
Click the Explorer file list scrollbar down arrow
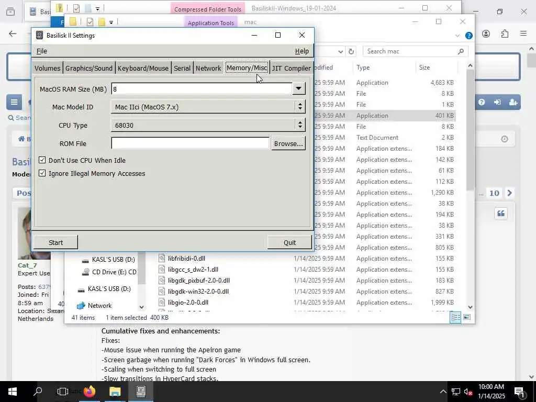point(471,307)
